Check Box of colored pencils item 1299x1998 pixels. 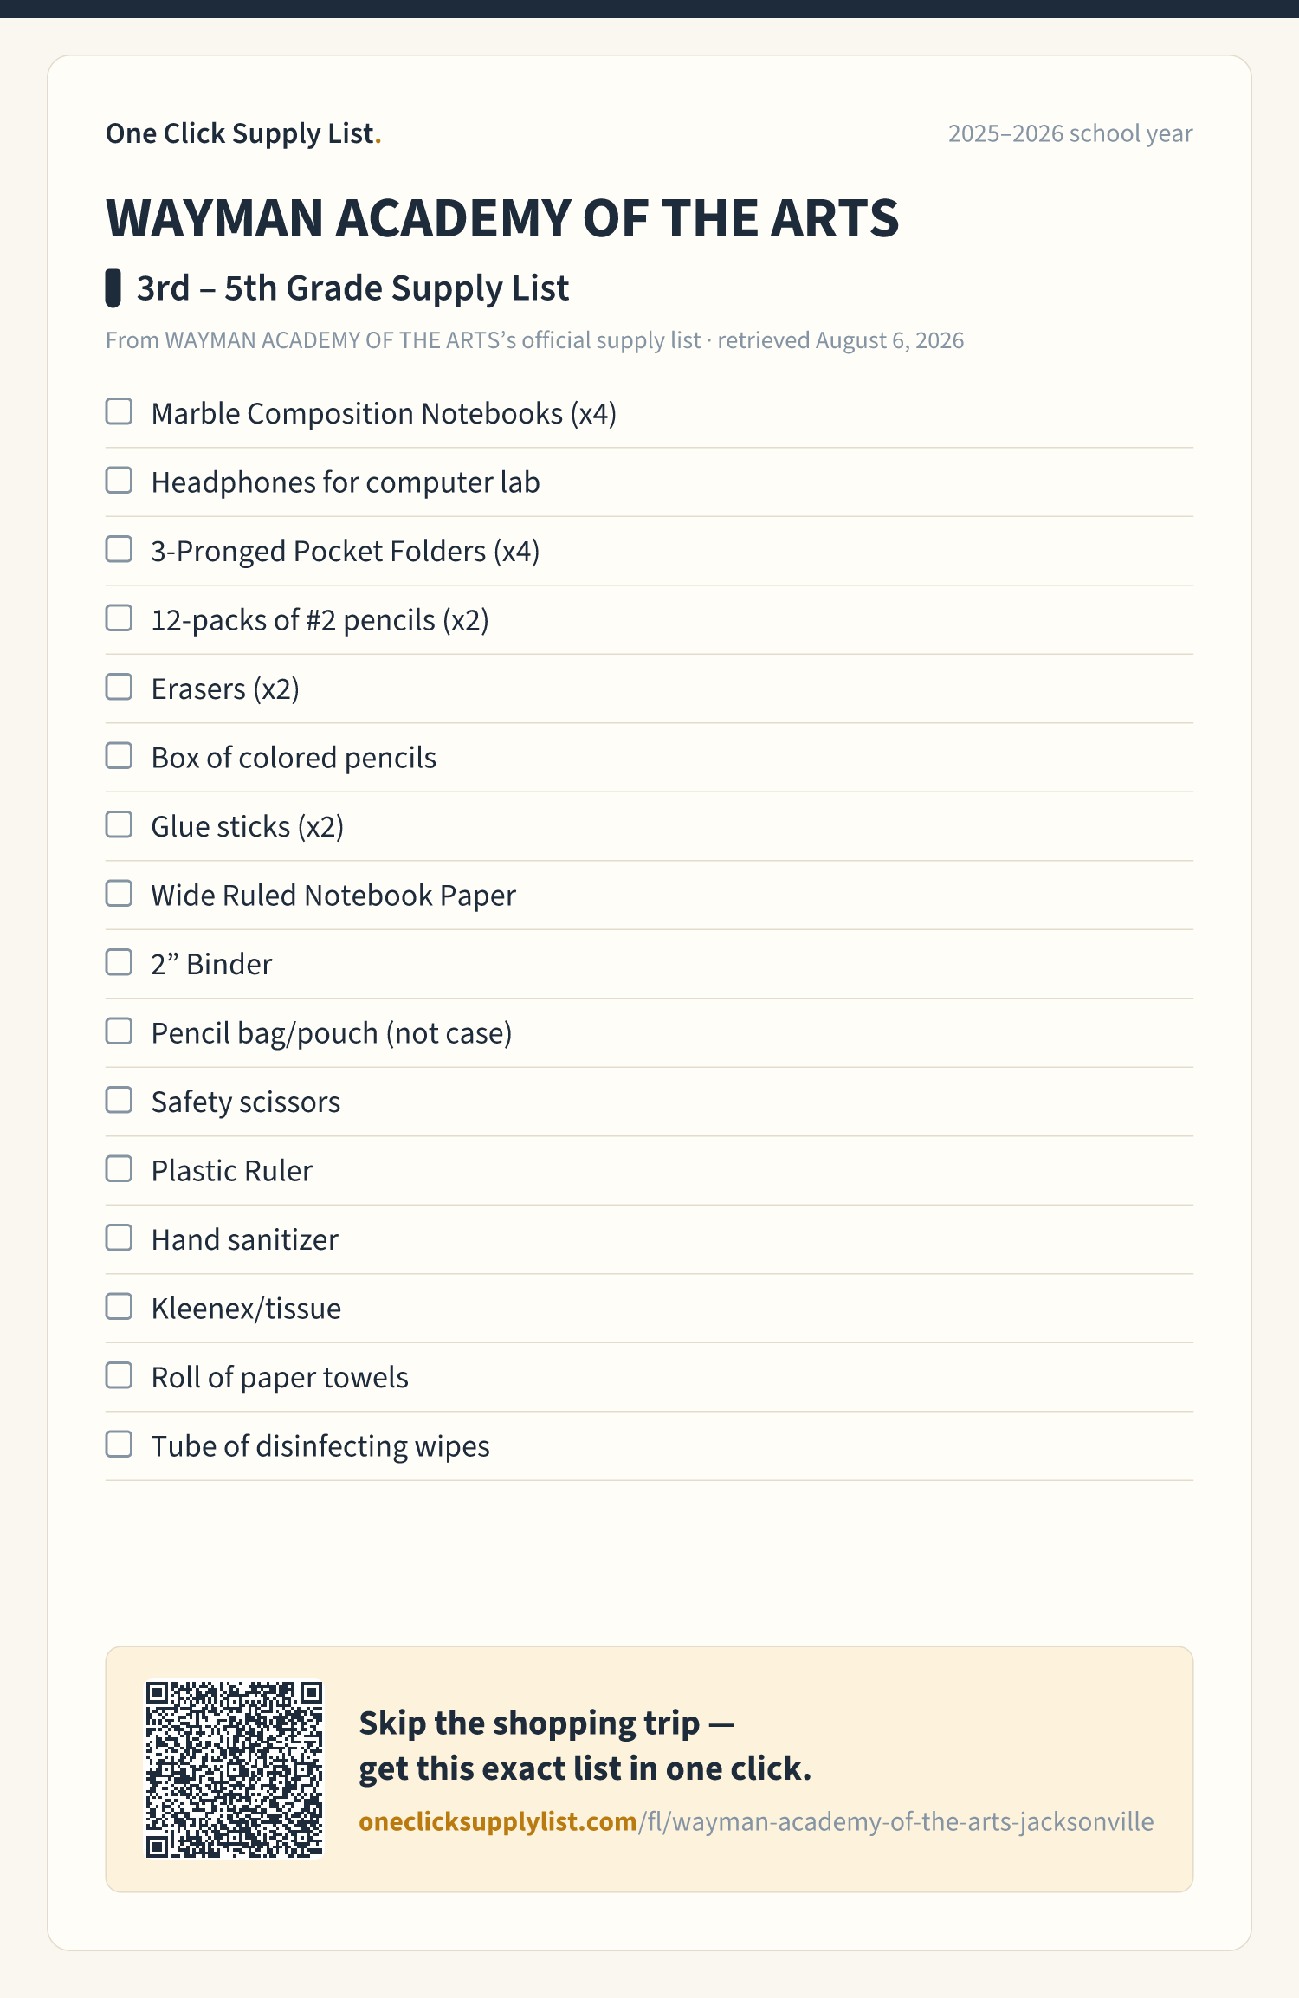click(119, 756)
